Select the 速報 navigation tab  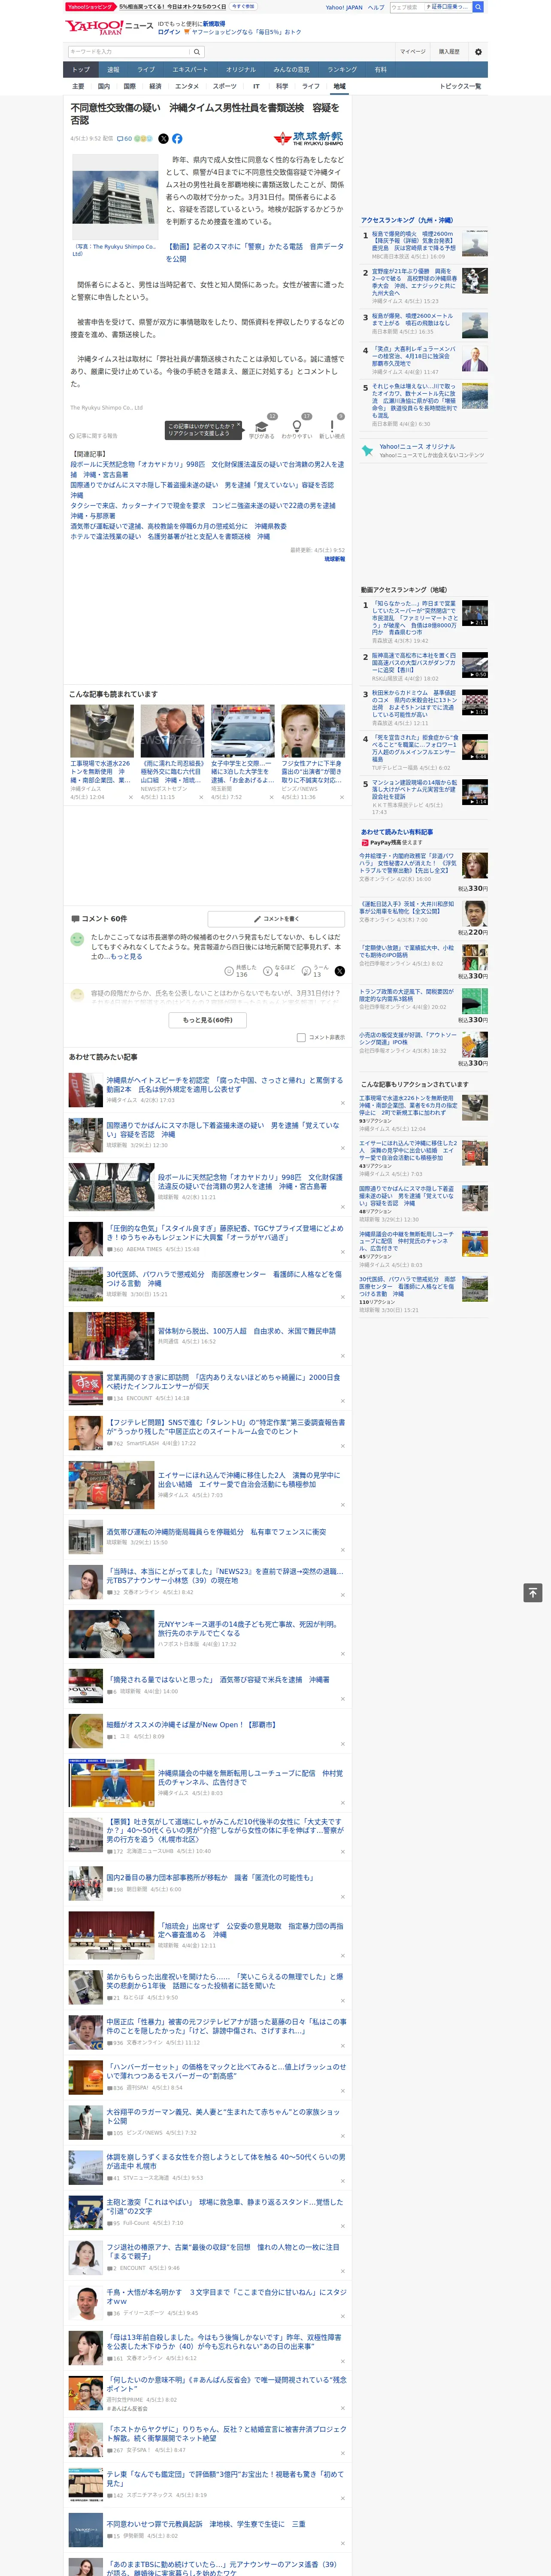[x=113, y=70]
